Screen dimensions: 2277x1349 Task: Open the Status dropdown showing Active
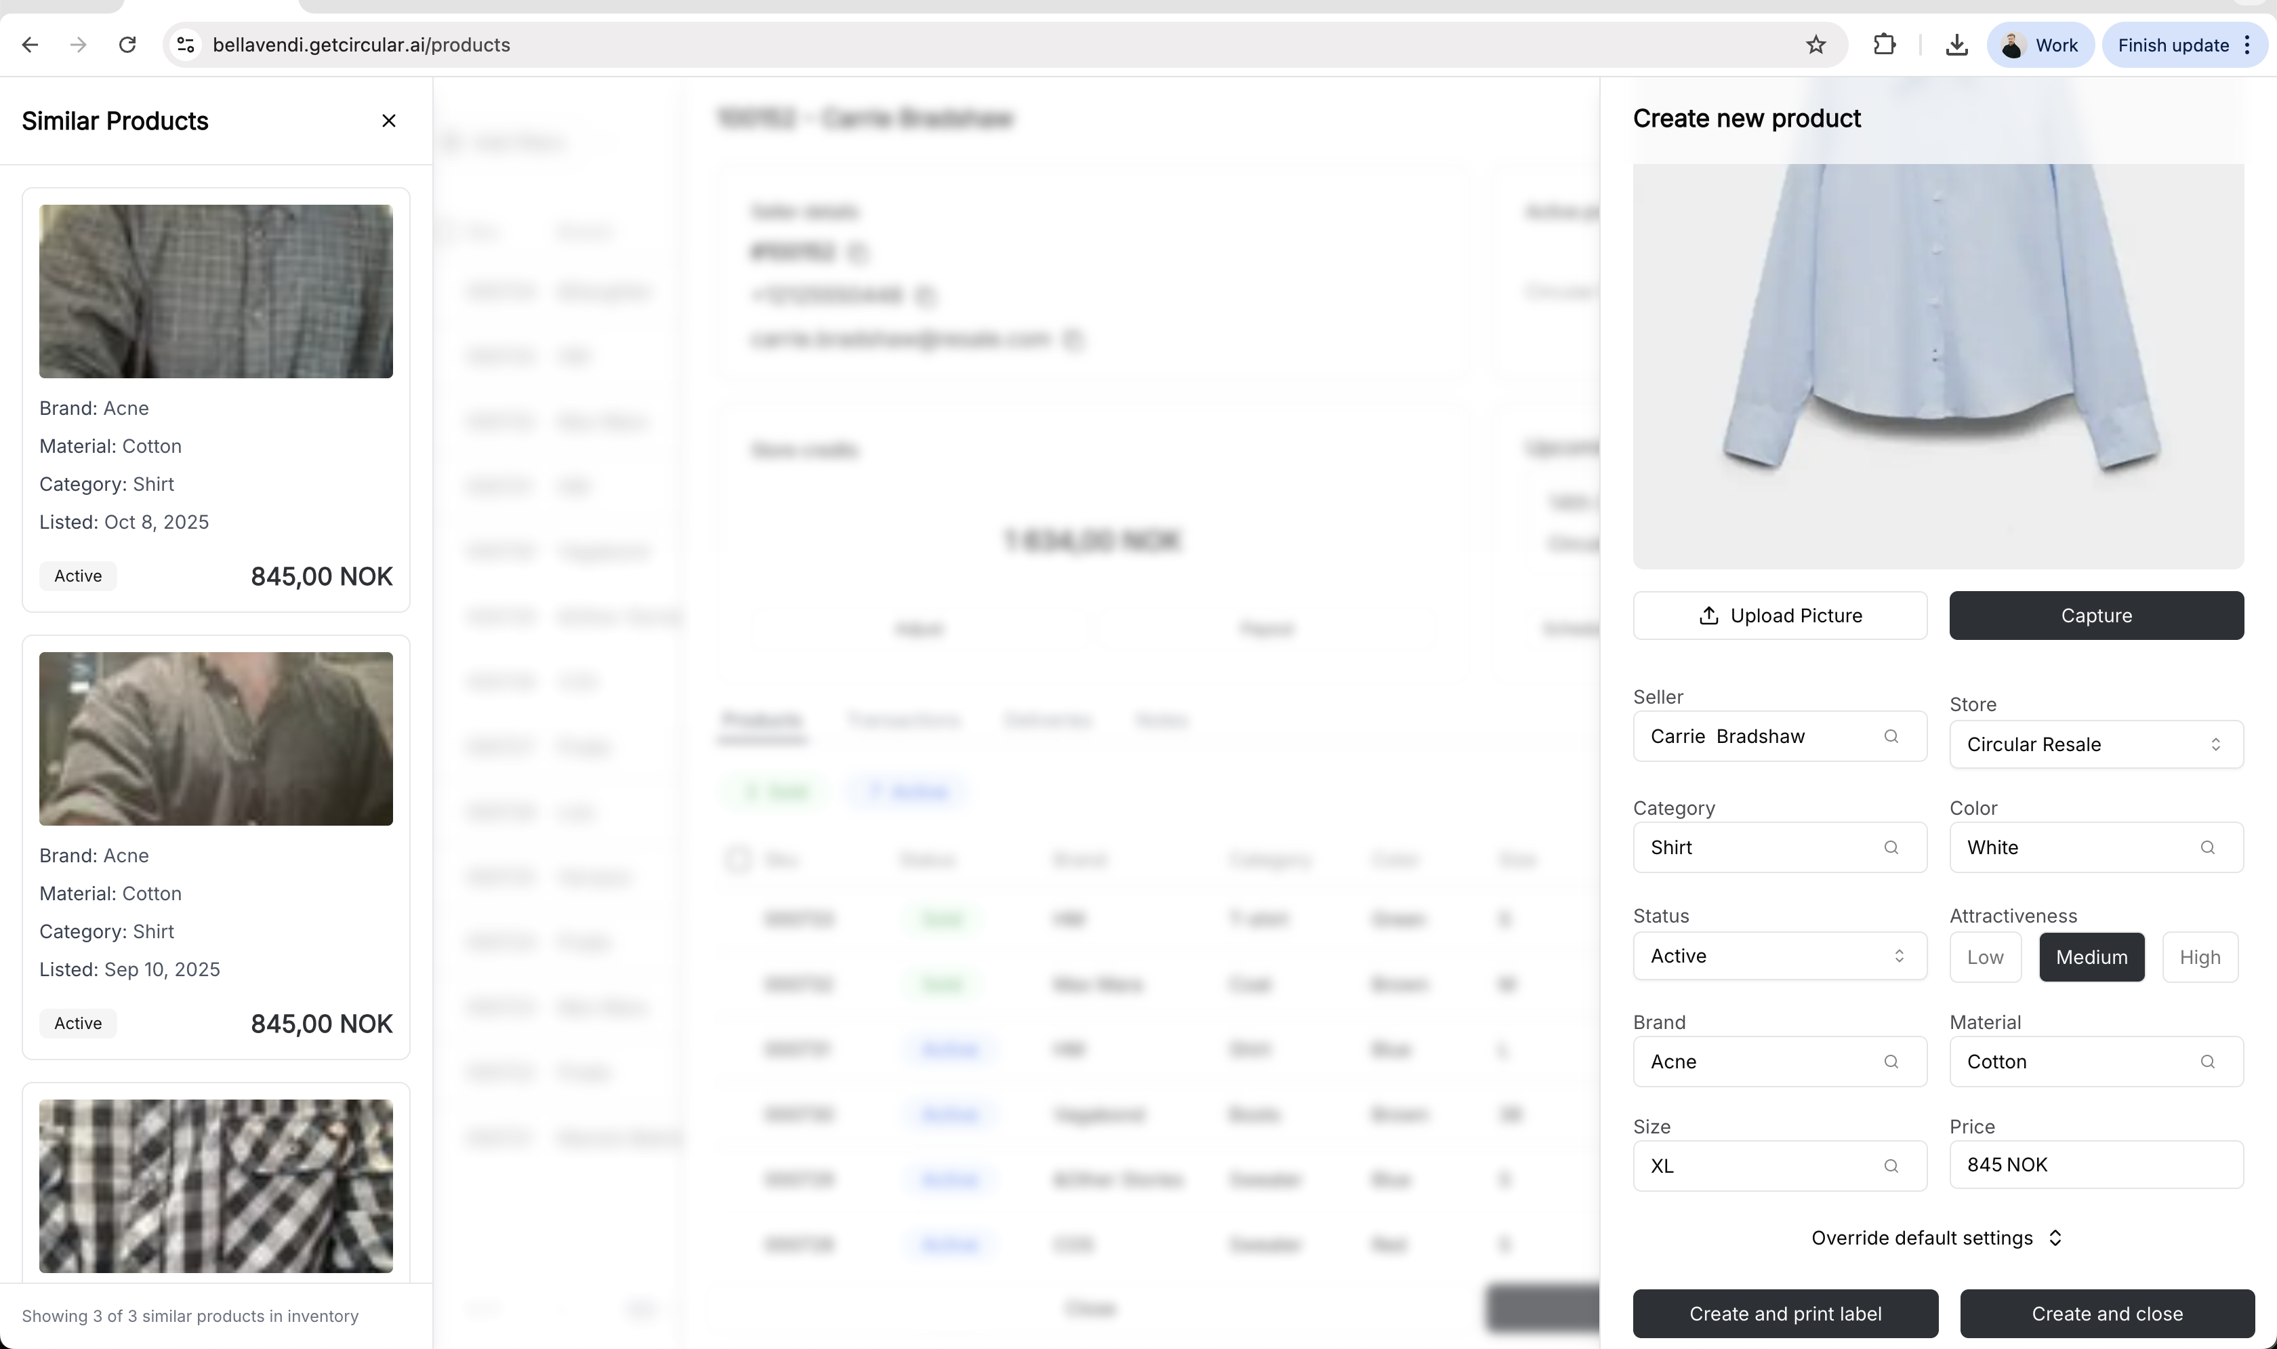tap(1778, 955)
